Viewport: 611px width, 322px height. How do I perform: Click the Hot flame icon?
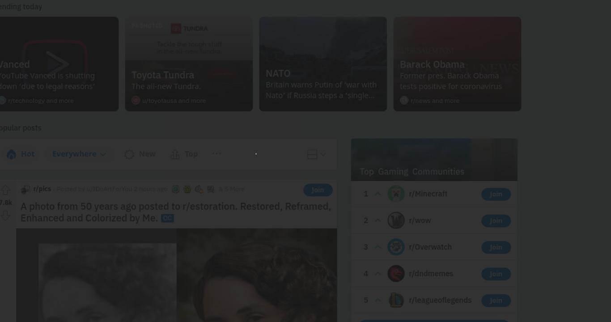11,154
